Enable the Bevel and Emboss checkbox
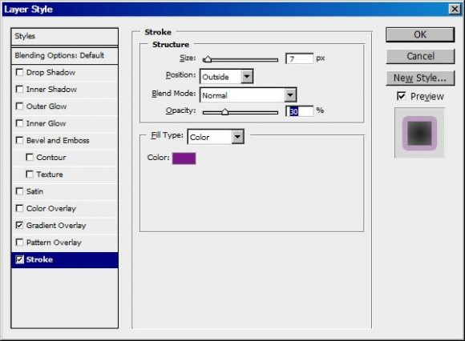The width and height of the screenshot is (465, 341). click(x=19, y=140)
